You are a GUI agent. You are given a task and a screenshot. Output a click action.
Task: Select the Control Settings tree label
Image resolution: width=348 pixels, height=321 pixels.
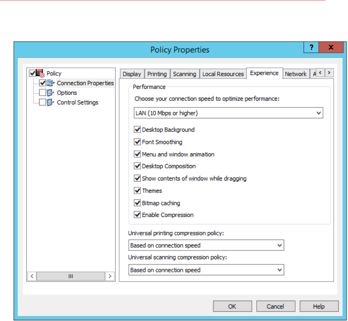77,102
